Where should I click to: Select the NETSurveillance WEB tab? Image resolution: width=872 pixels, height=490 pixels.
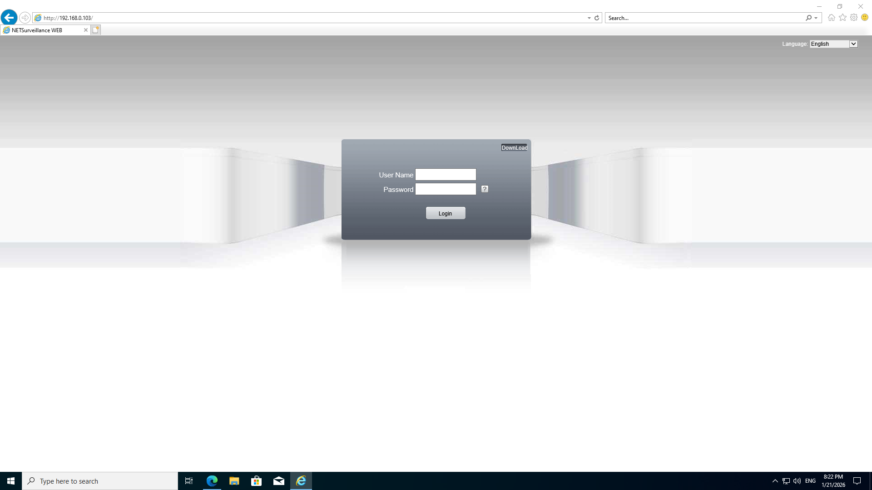[x=45, y=30]
